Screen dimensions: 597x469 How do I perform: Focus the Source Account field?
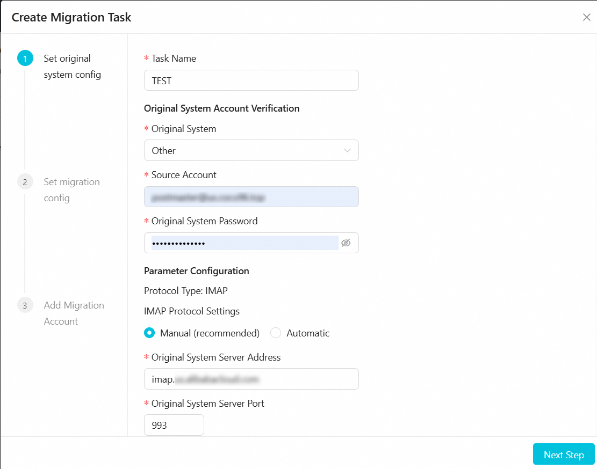tap(251, 197)
